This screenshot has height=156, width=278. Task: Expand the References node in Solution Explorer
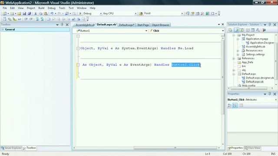tap(234, 58)
